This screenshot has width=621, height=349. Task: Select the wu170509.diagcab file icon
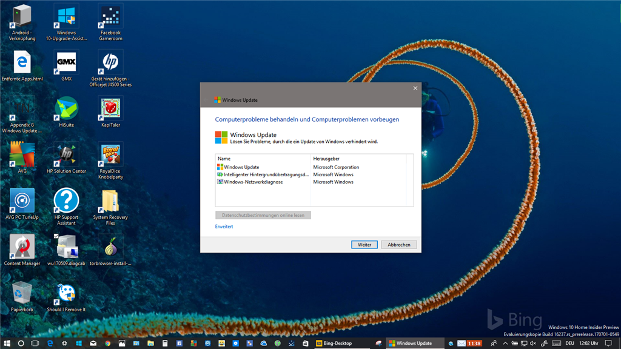tap(66, 250)
